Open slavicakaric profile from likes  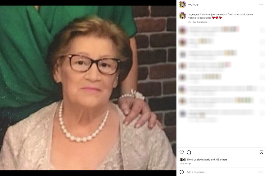pos(204,159)
